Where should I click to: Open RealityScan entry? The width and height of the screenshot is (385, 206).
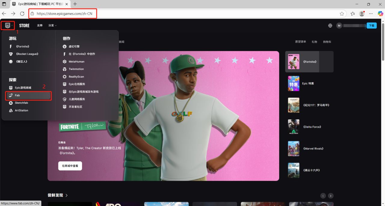point(76,77)
